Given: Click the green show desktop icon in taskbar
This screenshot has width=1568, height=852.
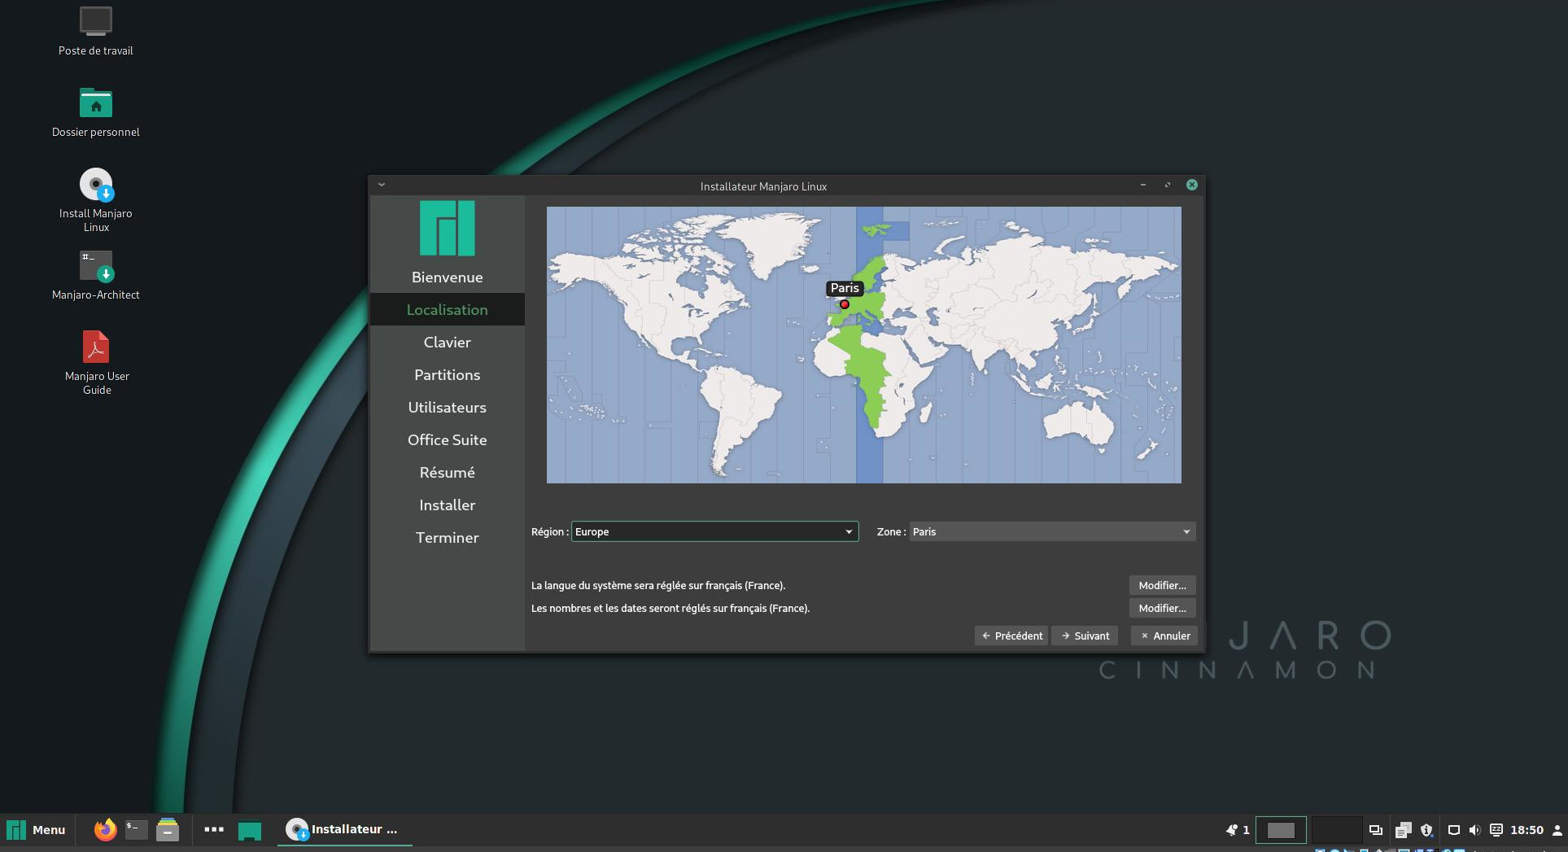Looking at the screenshot, I should tap(250, 831).
